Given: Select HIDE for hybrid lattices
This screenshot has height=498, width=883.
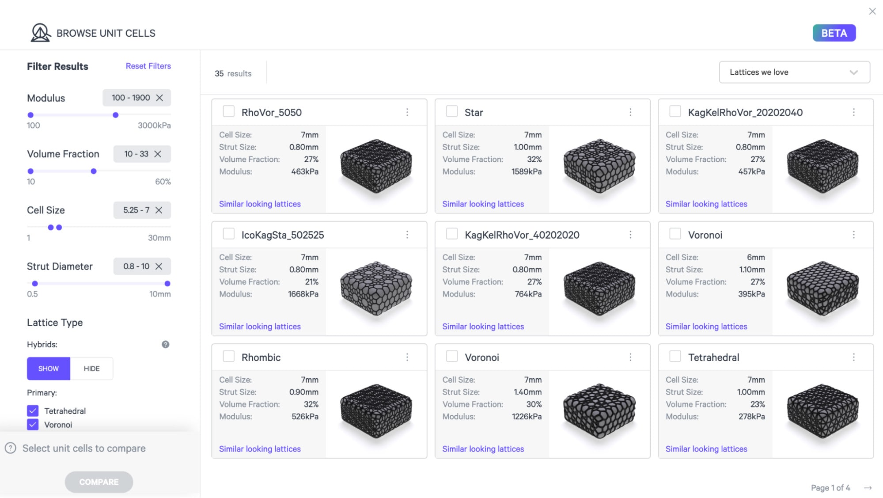Looking at the screenshot, I should [91, 369].
